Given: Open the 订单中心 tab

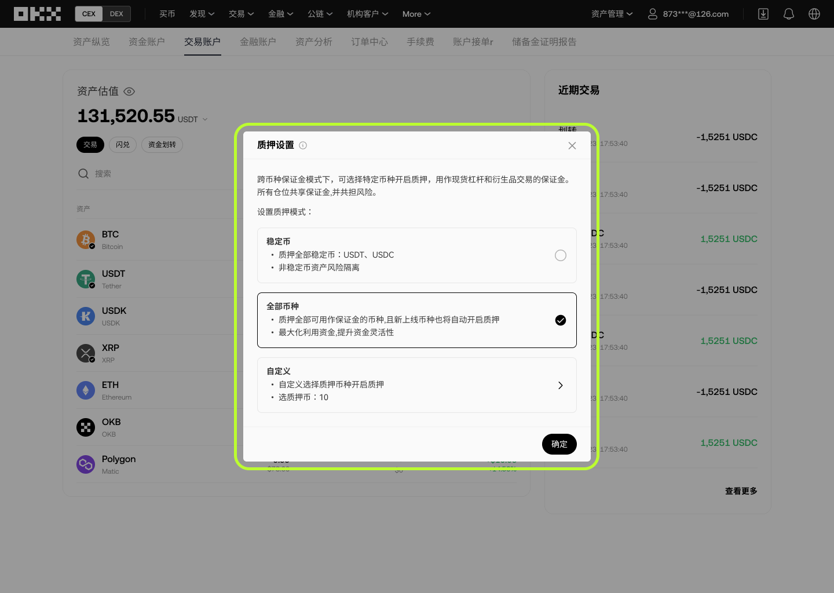Looking at the screenshot, I should (x=369, y=42).
